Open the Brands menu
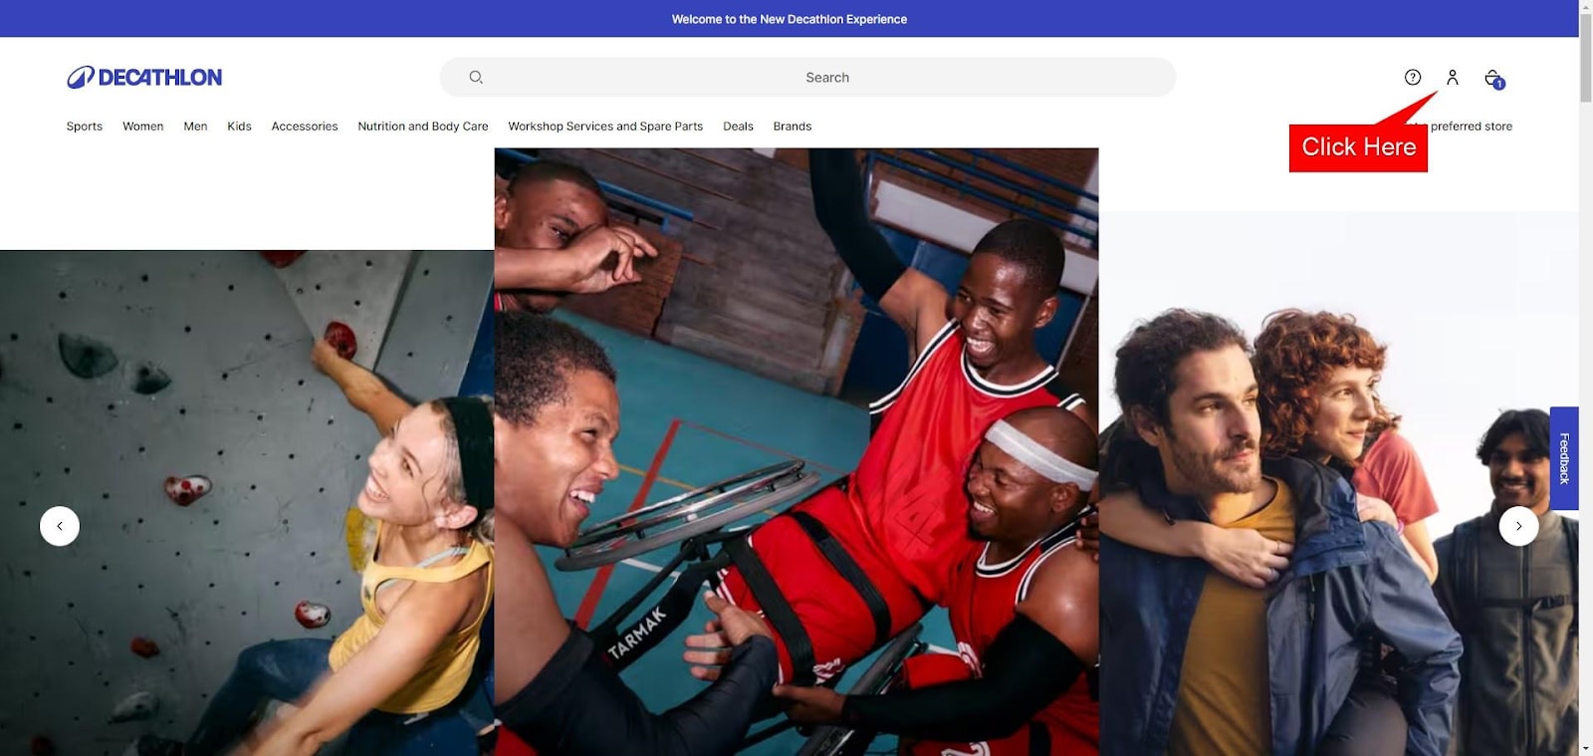Viewport: 1593px width, 756px height. tap(793, 126)
